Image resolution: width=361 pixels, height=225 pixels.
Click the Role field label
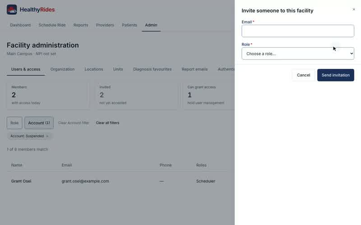coord(245,45)
